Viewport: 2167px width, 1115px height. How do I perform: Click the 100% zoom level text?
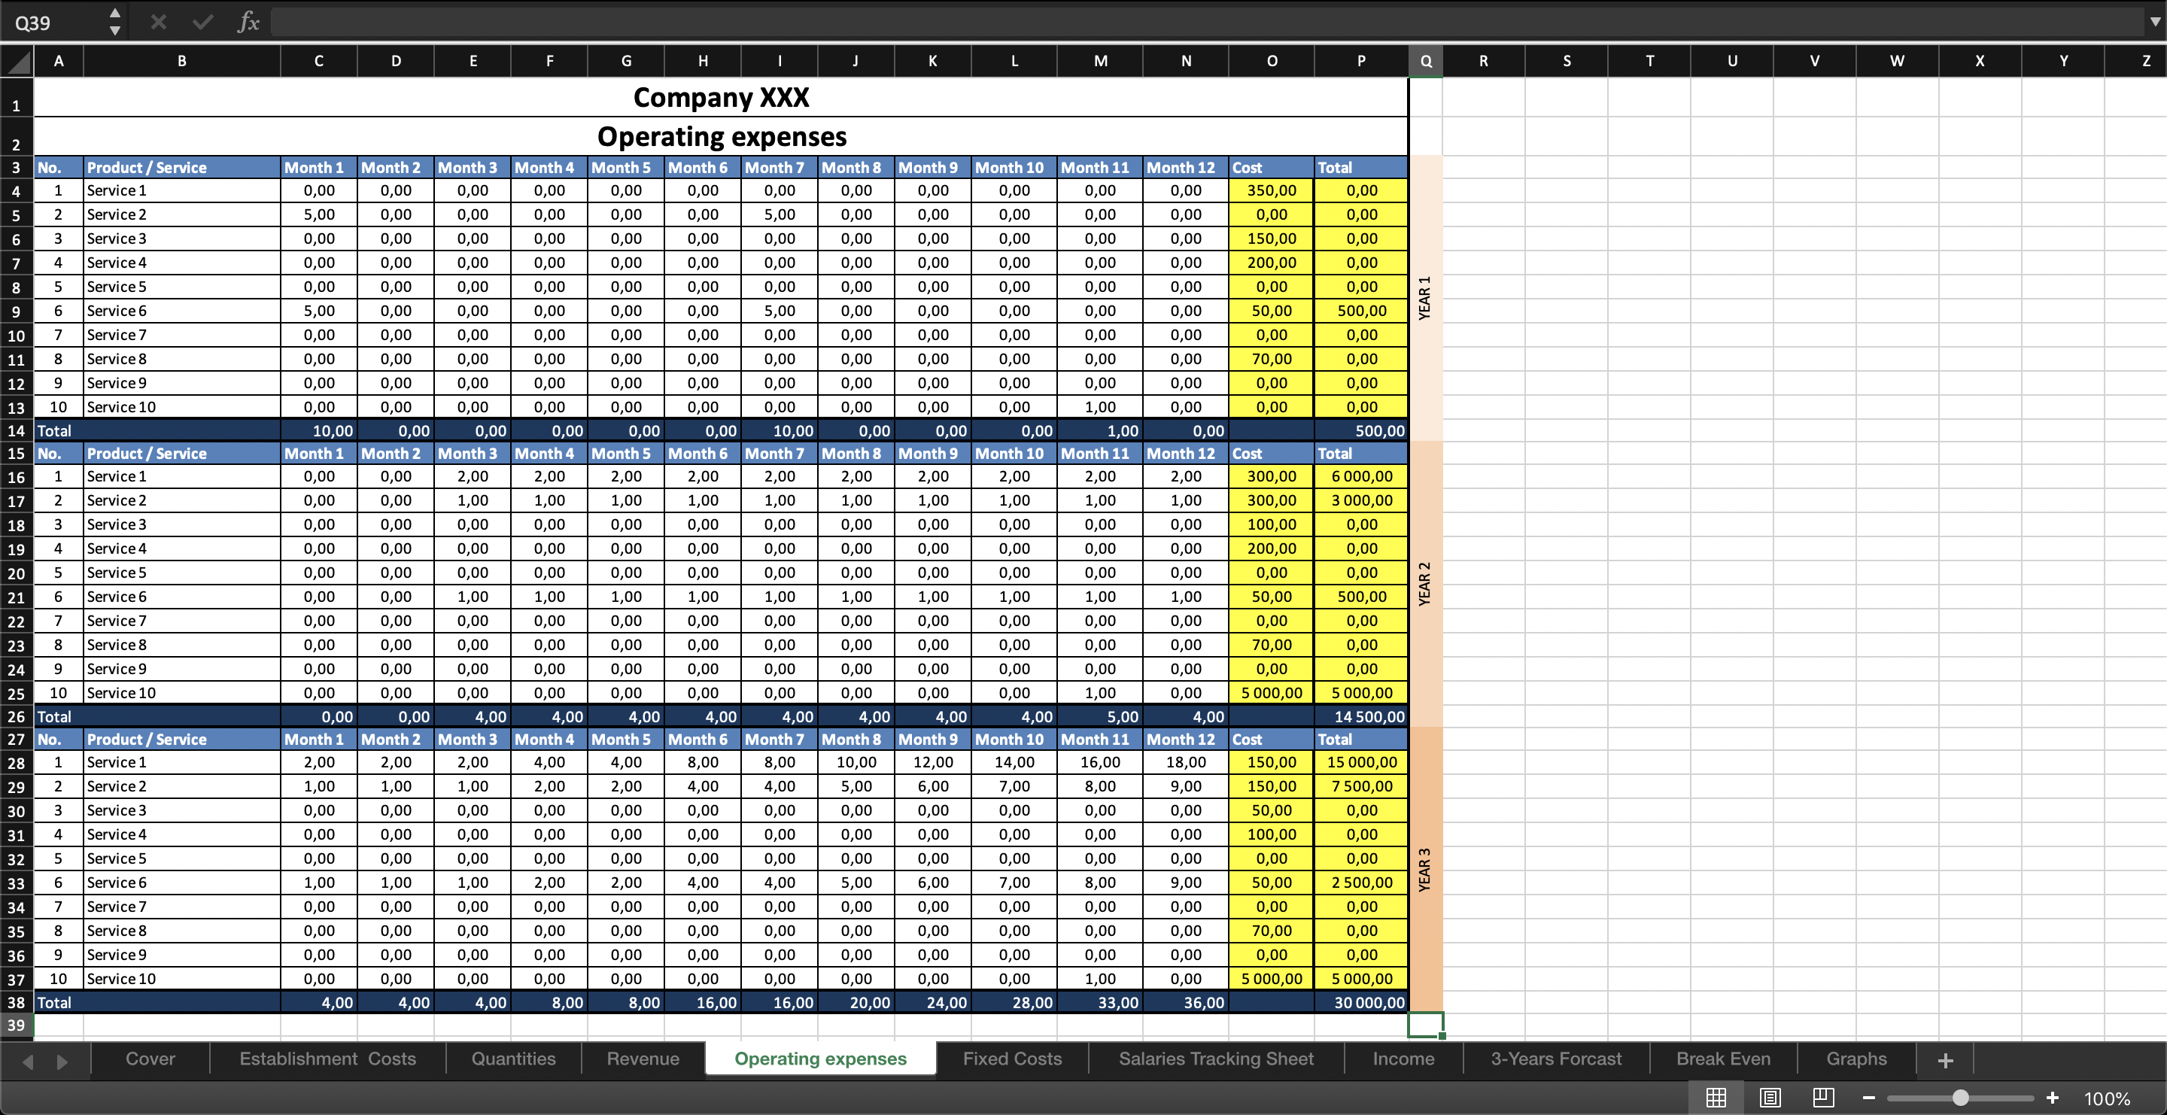coord(2107,1098)
